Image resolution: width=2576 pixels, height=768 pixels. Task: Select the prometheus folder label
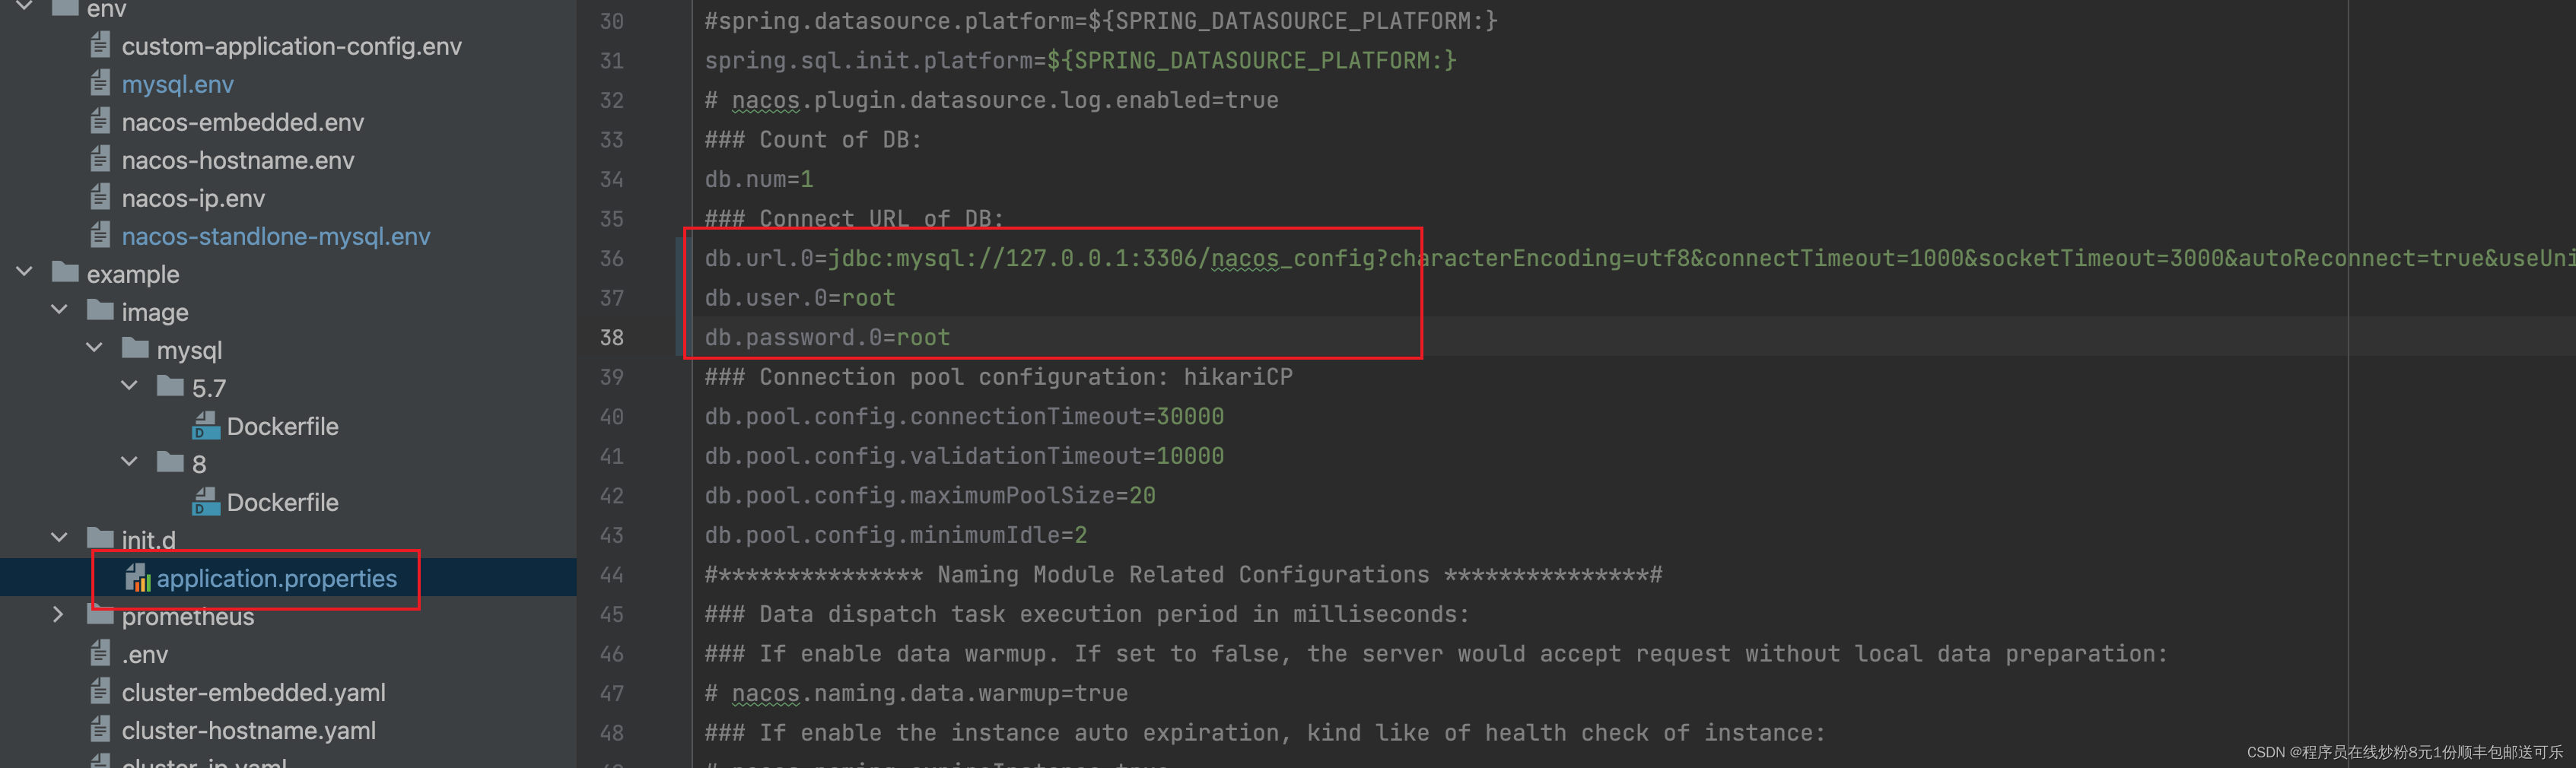[187, 616]
